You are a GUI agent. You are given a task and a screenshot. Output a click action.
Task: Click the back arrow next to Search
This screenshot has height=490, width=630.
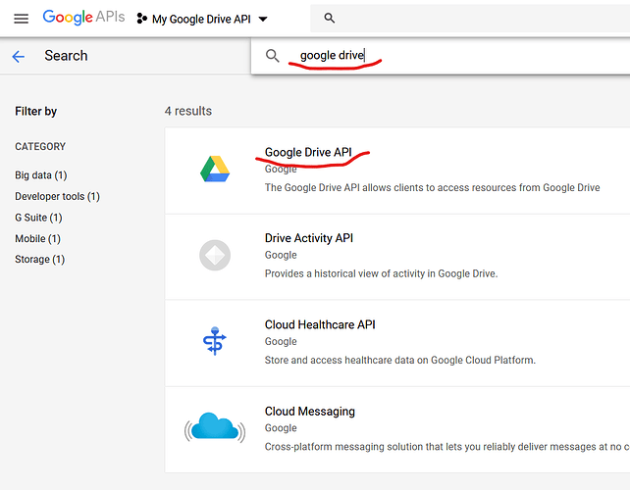18,57
